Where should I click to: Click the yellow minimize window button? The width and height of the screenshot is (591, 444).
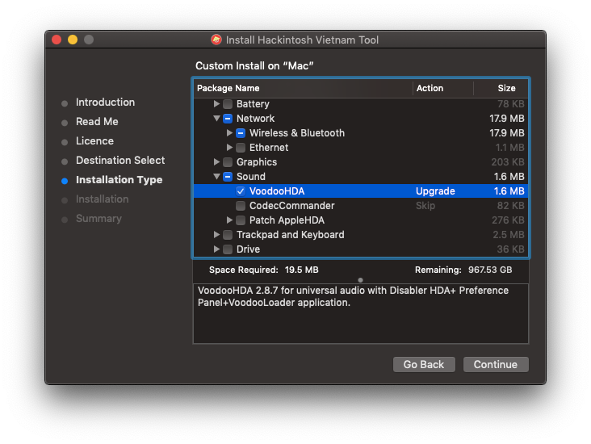click(73, 40)
